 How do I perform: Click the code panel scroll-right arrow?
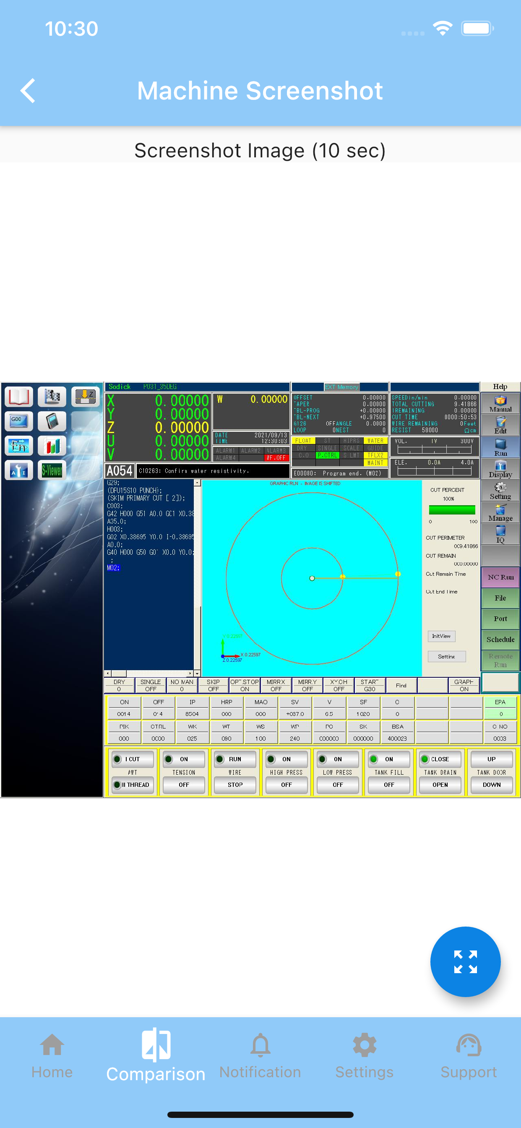coord(190,673)
